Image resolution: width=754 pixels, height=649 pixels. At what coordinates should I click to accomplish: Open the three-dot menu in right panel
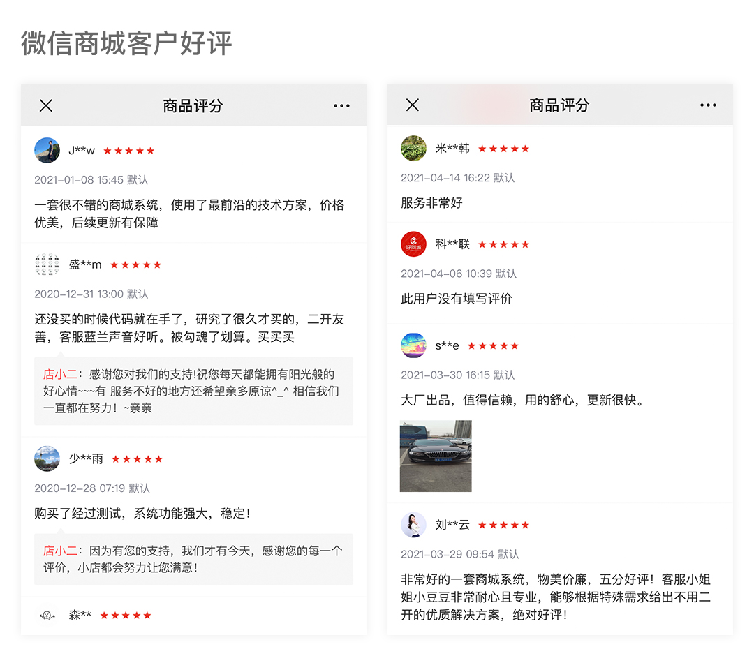(x=709, y=105)
